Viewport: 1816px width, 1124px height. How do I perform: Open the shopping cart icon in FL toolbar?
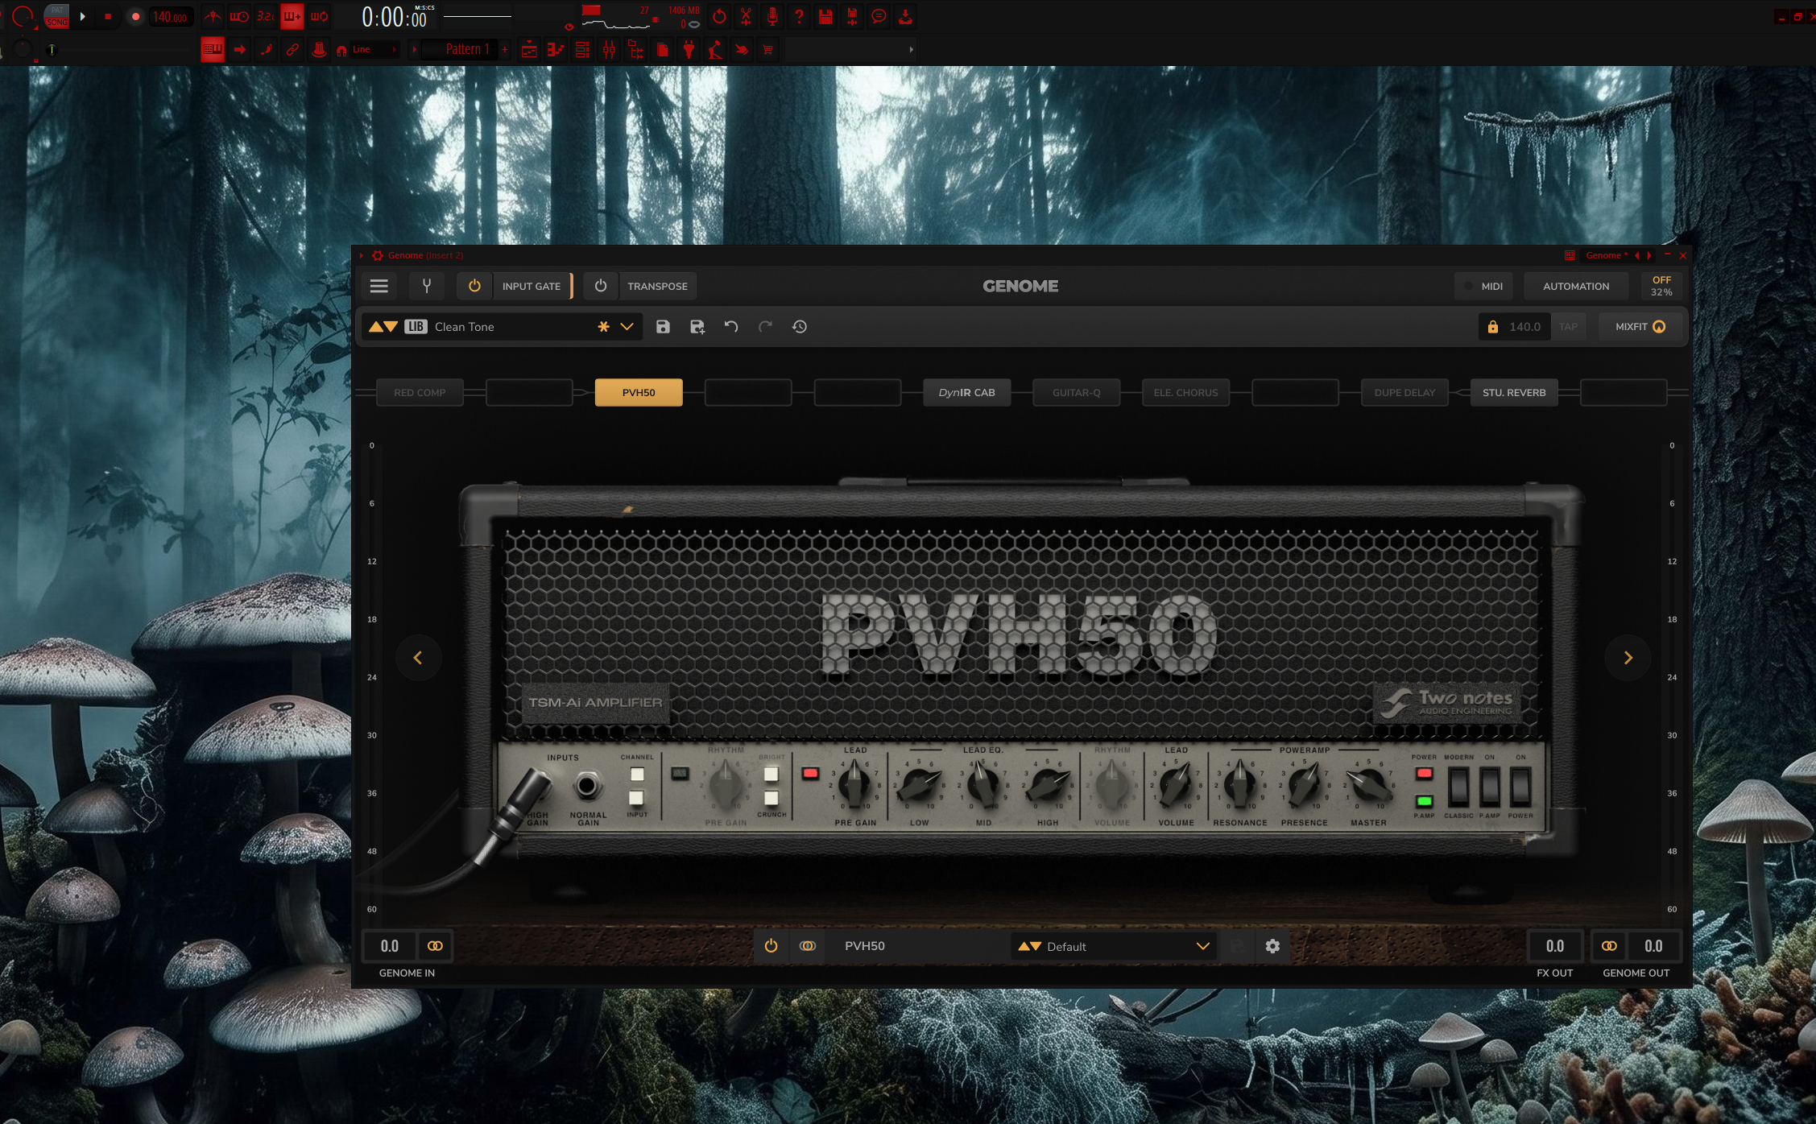click(x=768, y=50)
